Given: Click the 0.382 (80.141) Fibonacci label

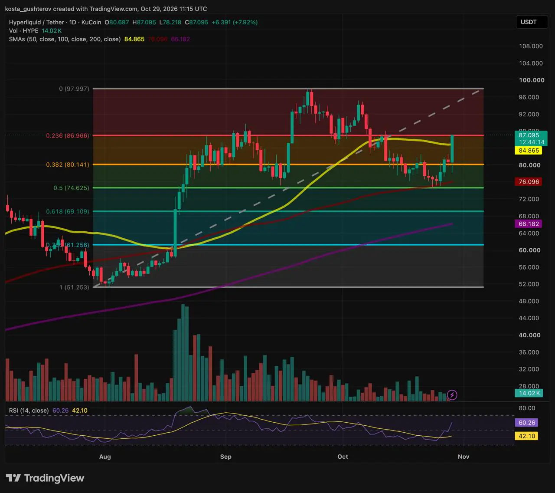Looking at the screenshot, I should tap(68, 165).
